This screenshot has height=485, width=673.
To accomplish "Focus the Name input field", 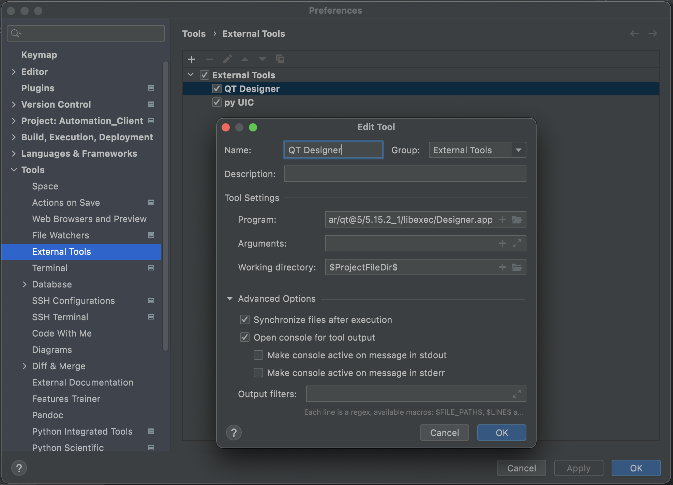I will point(333,150).
